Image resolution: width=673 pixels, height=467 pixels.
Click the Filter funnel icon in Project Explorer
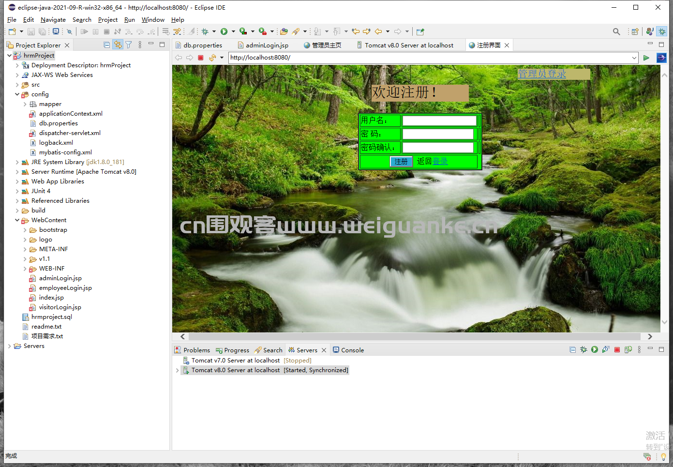tap(129, 45)
